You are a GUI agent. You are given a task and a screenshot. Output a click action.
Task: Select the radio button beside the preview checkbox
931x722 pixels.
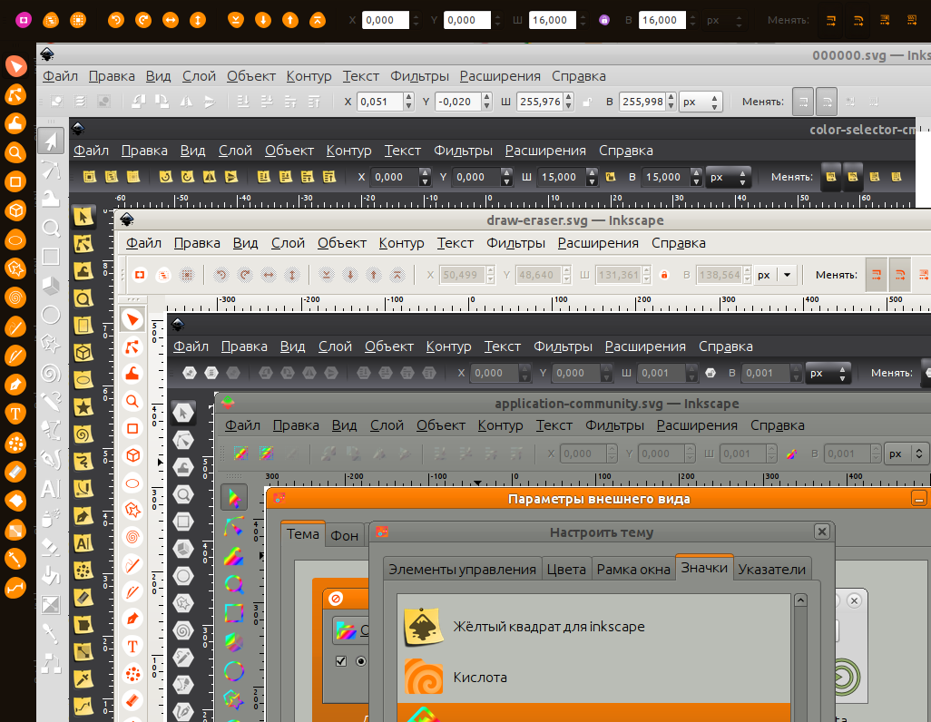361,661
